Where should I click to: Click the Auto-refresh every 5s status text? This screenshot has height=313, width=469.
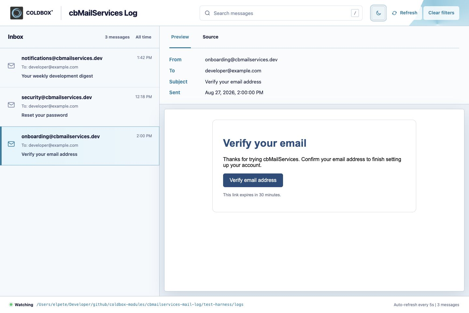tap(414, 305)
